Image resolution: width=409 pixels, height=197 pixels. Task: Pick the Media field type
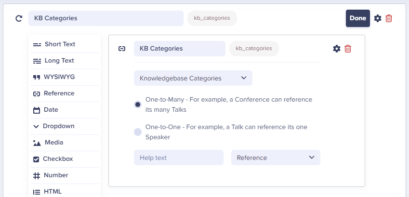tap(65, 143)
